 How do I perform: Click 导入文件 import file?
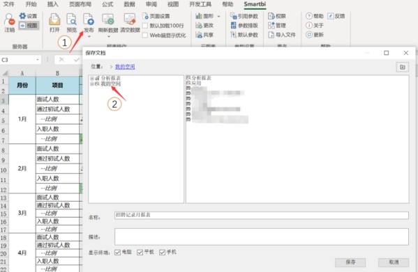[282, 35]
